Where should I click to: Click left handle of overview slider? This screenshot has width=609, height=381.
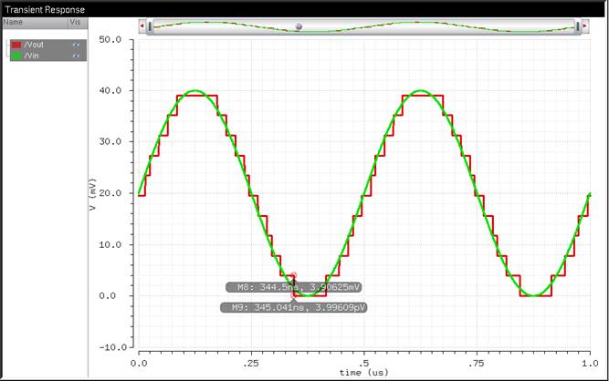150,27
